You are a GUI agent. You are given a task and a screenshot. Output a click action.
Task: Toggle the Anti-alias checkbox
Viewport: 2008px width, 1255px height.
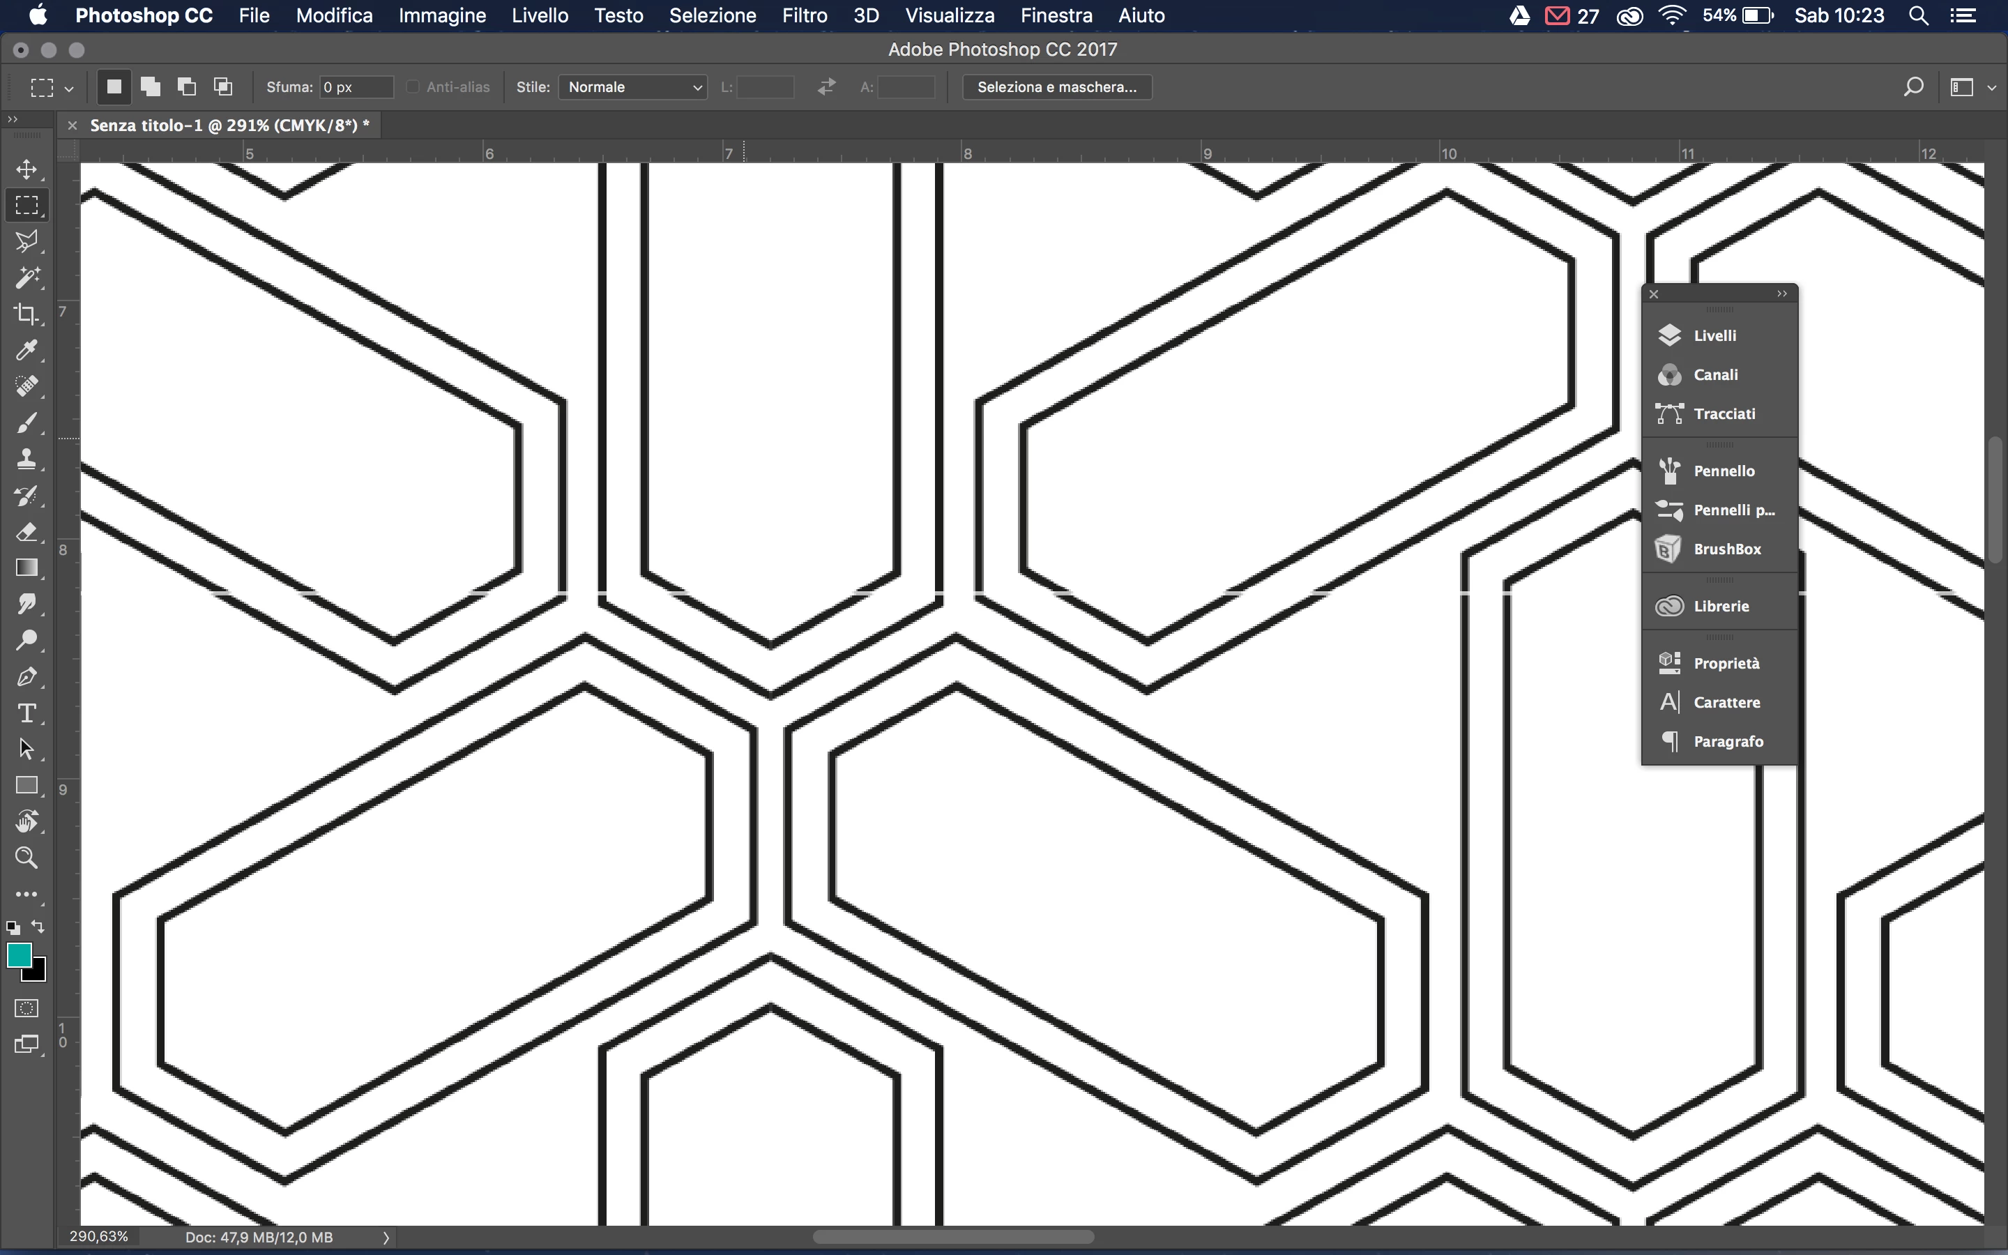coord(413,87)
